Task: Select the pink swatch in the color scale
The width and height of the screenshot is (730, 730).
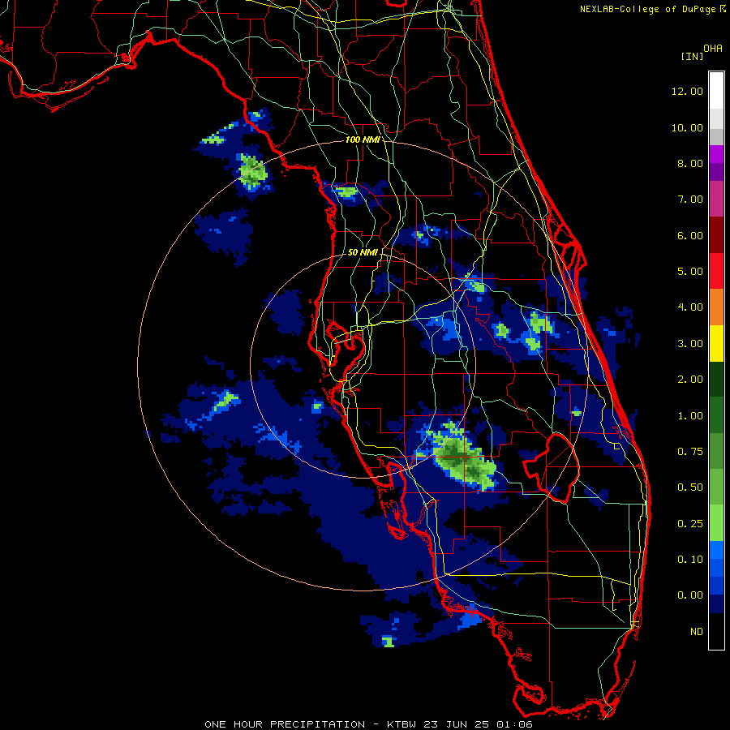Action: [x=716, y=199]
